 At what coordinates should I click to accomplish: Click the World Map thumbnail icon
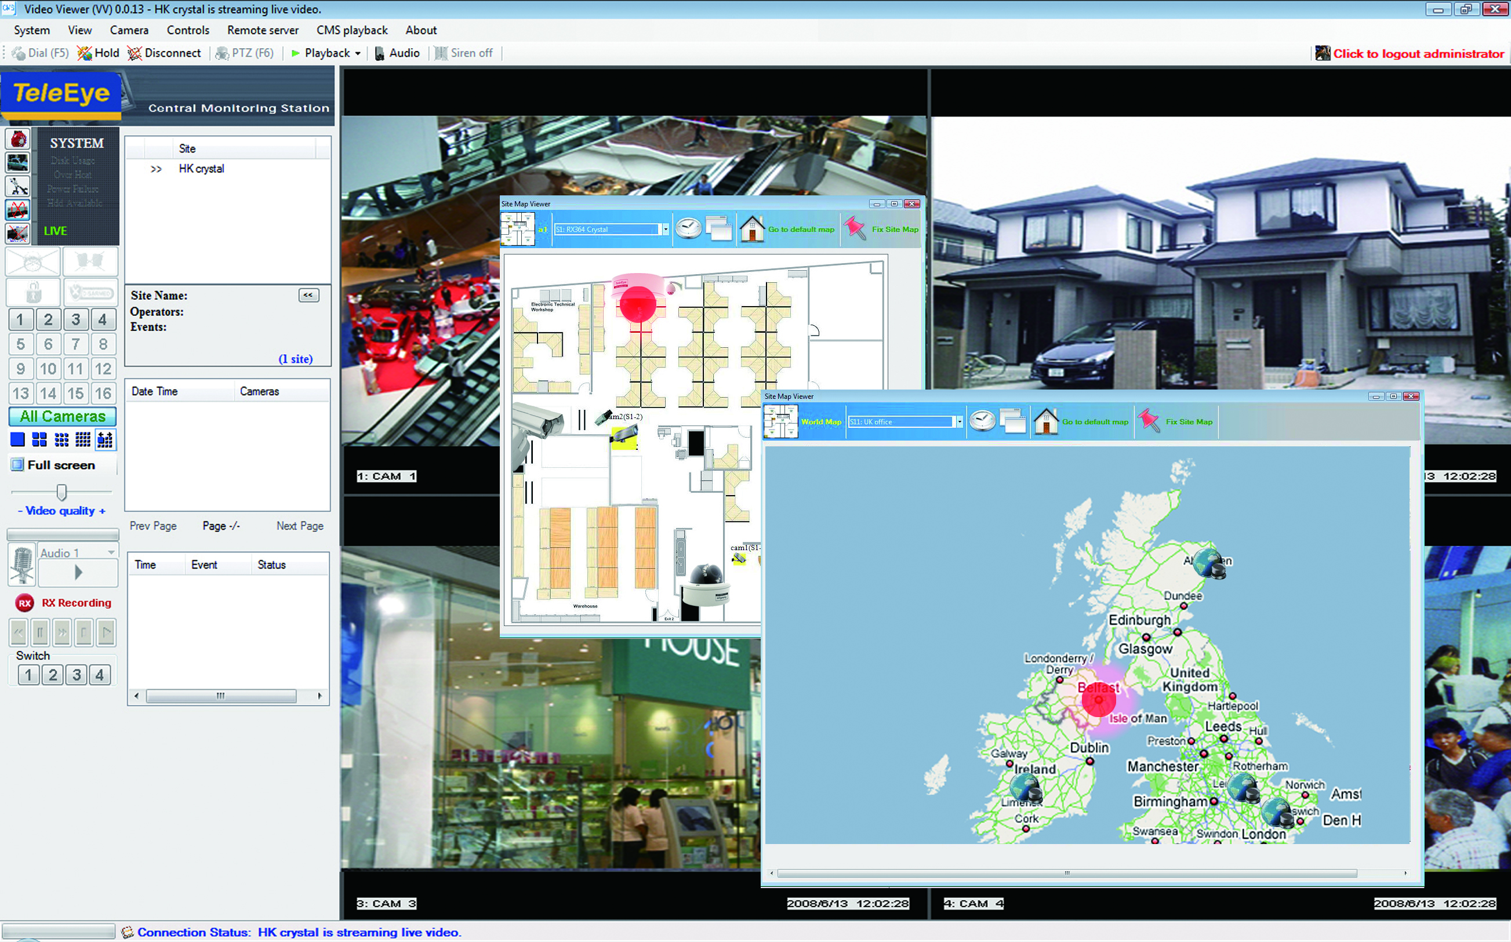(780, 422)
